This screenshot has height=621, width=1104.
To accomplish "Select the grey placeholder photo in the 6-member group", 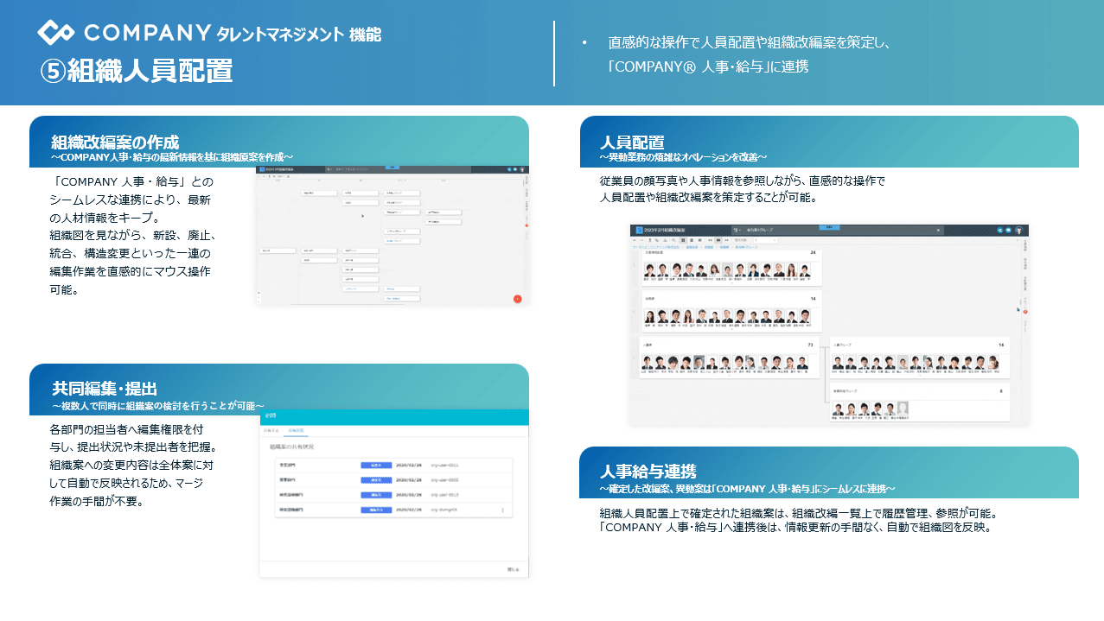I will pos(903,409).
